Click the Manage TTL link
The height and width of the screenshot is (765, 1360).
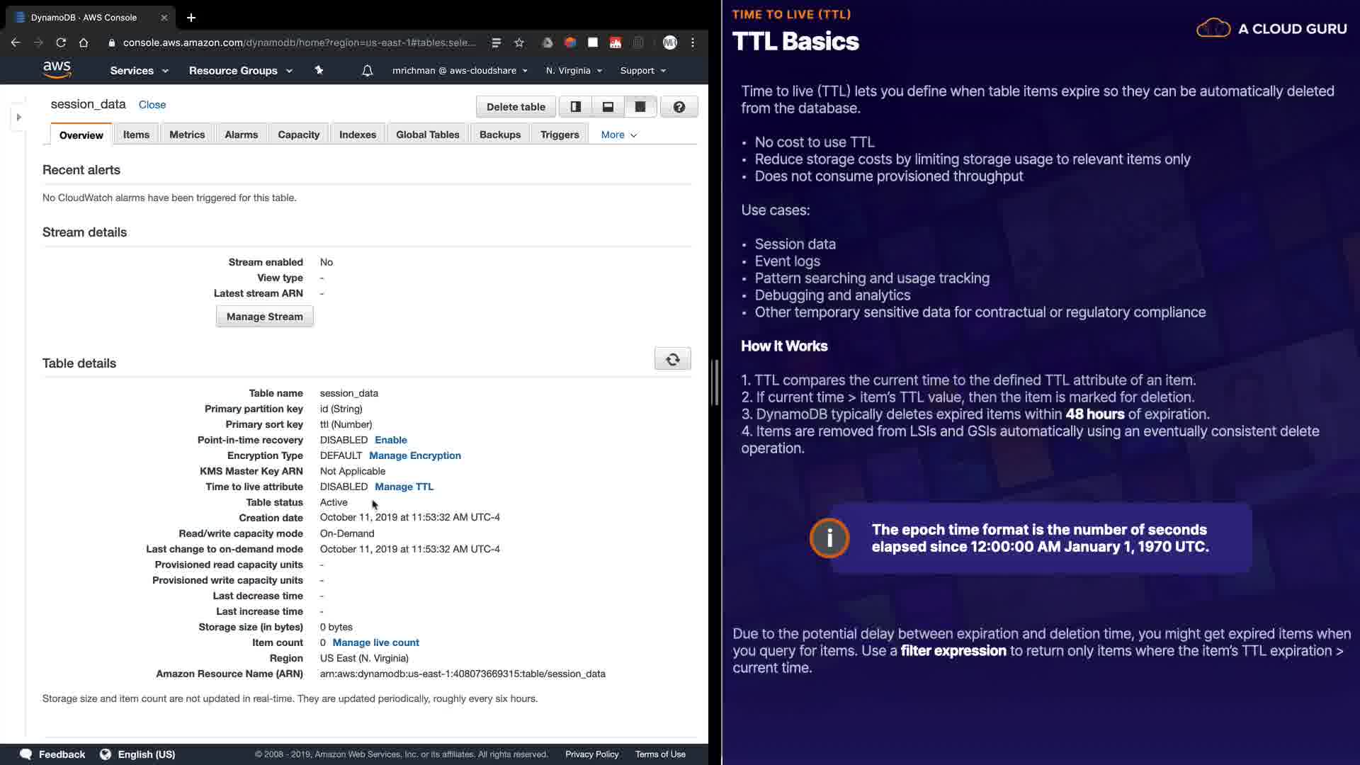(x=404, y=487)
